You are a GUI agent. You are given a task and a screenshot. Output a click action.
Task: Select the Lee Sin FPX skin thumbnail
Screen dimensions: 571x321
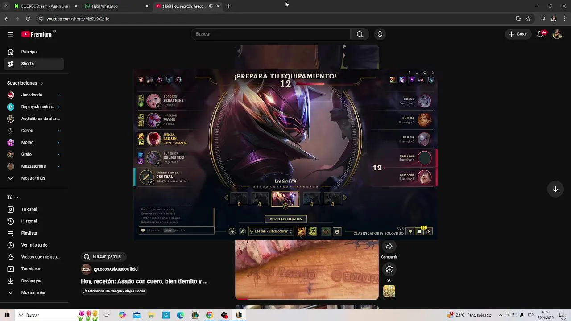point(285,199)
